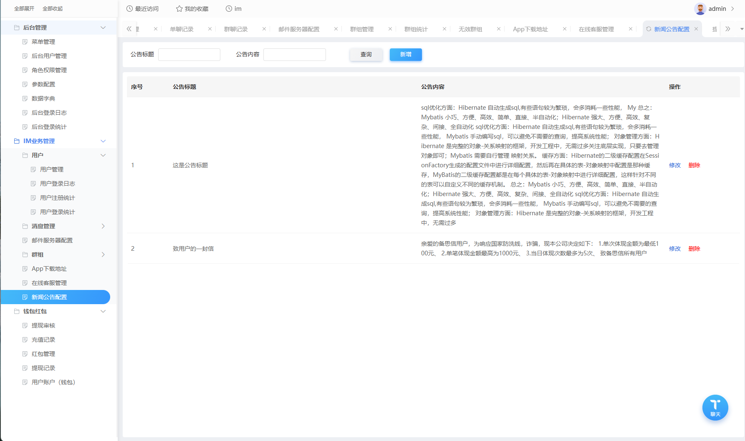745x441 pixels.
Task: Close the 群组管理 tab
Action: click(x=390, y=29)
